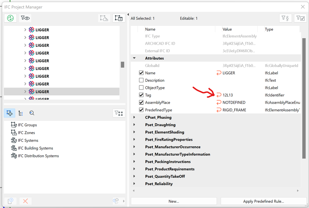Expand the Pset_QuantityTakeOff set

click(x=134, y=176)
